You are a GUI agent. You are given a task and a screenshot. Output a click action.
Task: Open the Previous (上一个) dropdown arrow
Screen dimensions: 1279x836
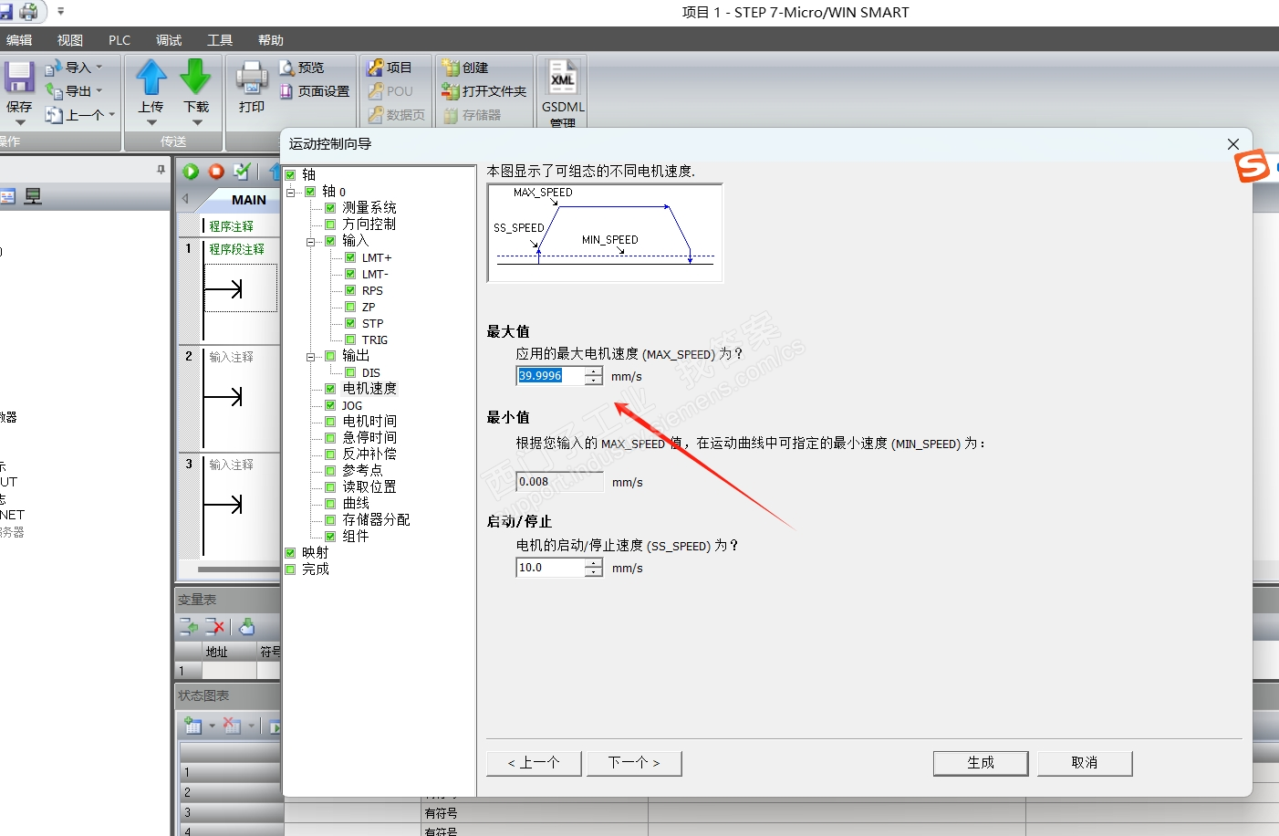(x=112, y=114)
